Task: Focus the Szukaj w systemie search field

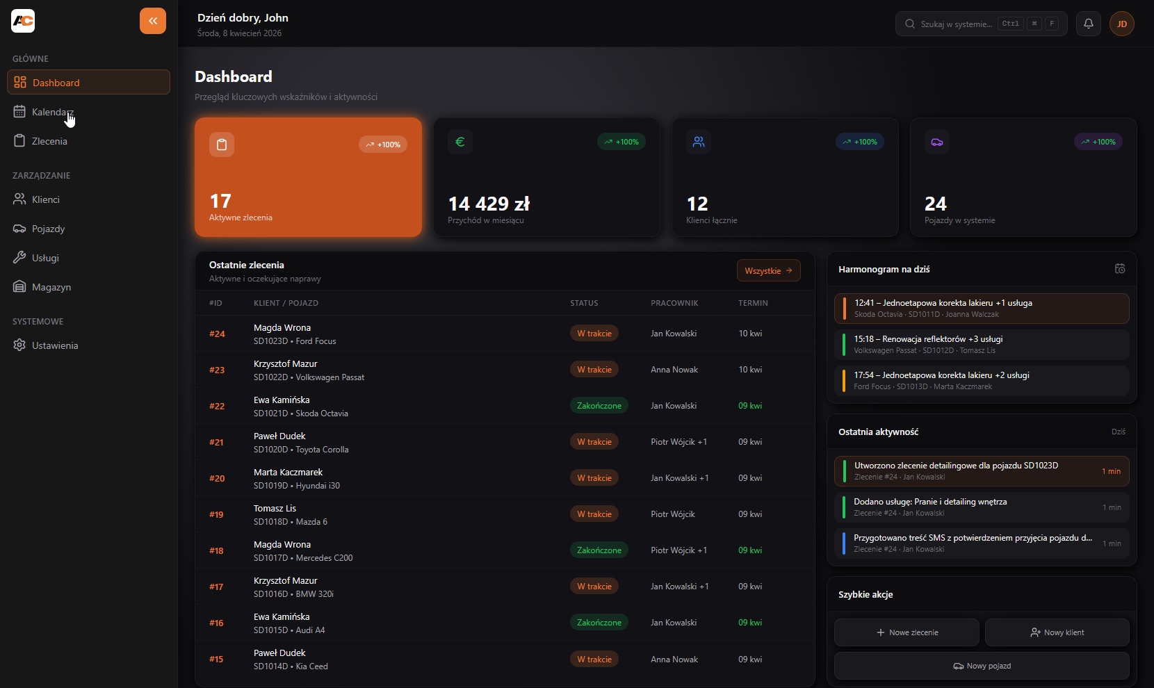Action: pyautogui.click(x=956, y=24)
